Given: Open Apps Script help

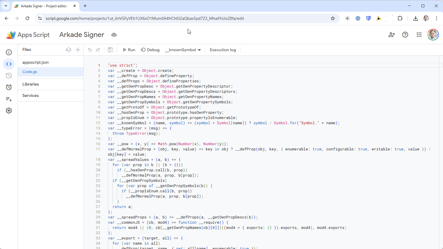Looking at the screenshot, I should click(405, 35).
